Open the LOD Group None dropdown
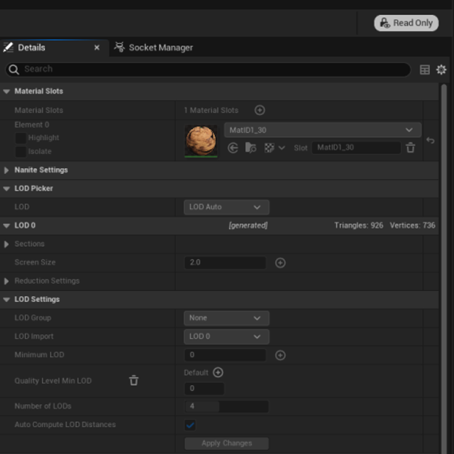Screen dimensions: 454x454 click(226, 318)
